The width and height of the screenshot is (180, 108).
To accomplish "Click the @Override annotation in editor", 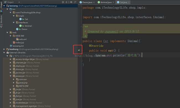I will [x=96, y=46].
